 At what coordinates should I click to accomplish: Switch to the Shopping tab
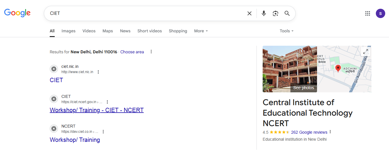178,31
